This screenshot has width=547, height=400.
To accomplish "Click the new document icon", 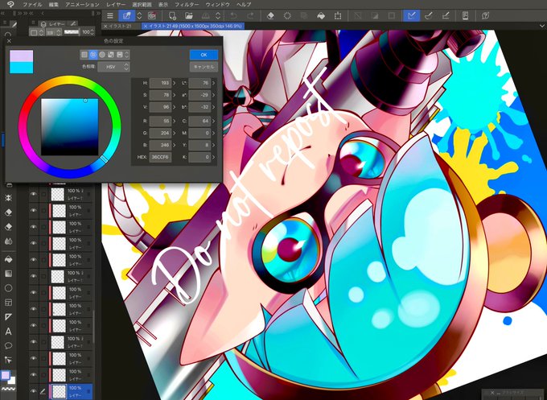I will tap(172, 16).
